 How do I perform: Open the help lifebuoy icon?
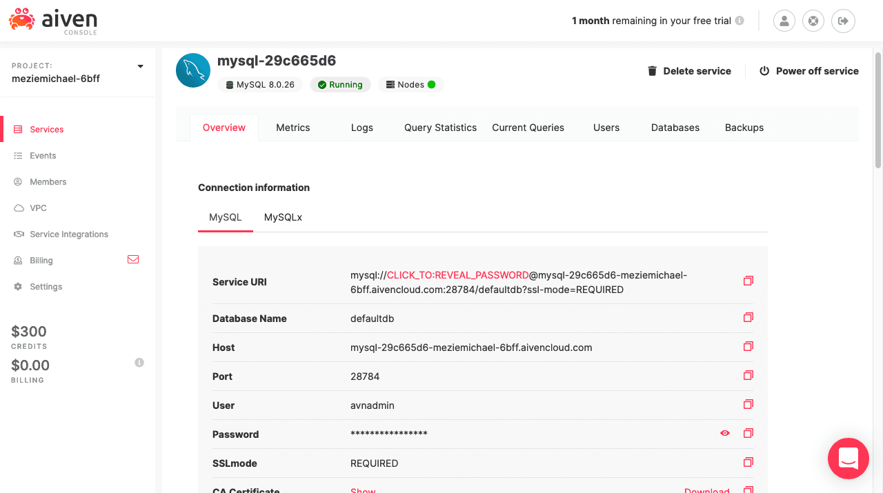pos(813,21)
